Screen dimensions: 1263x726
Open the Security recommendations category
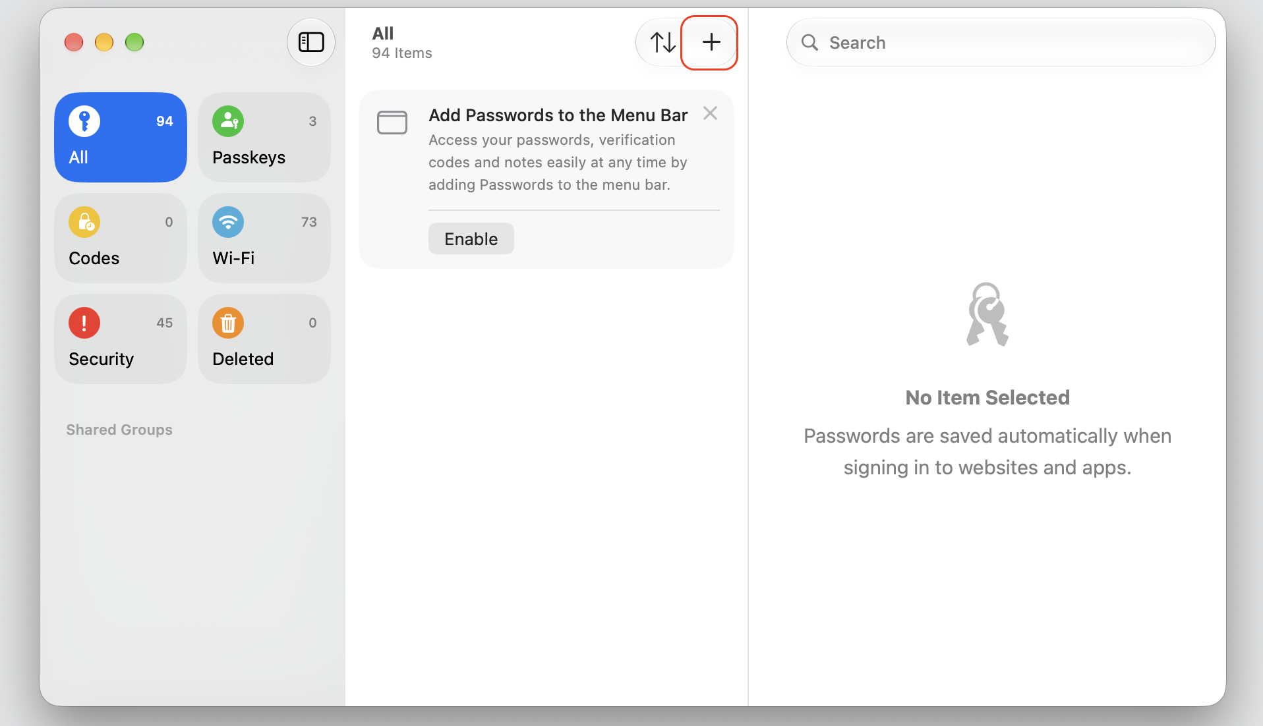tap(121, 339)
